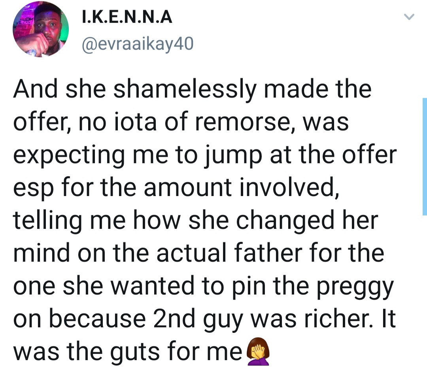Open the @evraaikay40 handle link
The image size is (427, 374).
pos(137,44)
